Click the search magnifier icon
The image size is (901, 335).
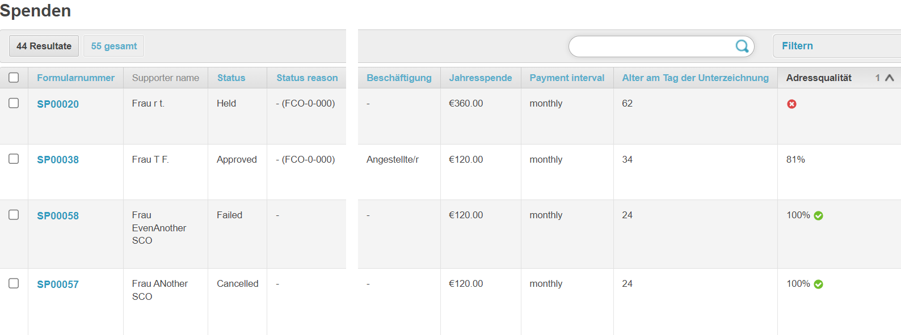pyautogui.click(x=742, y=46)
